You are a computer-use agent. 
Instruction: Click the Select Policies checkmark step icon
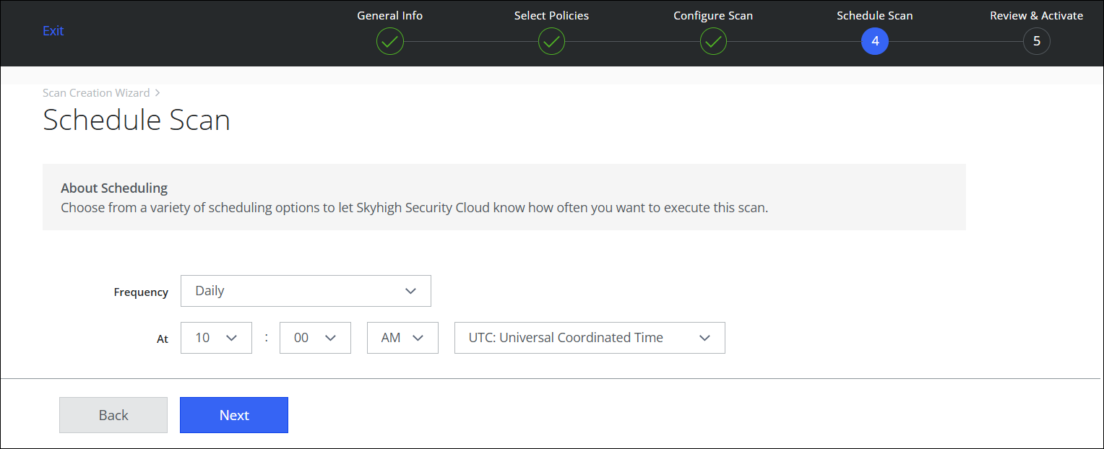[x=551, y=42]
